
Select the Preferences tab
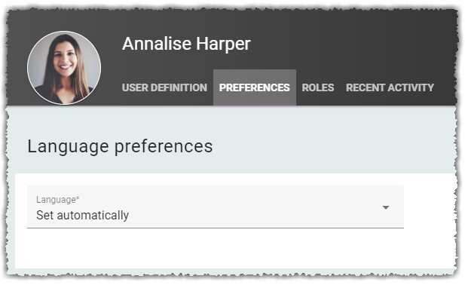pyautogui.click(x=255, y=87)
